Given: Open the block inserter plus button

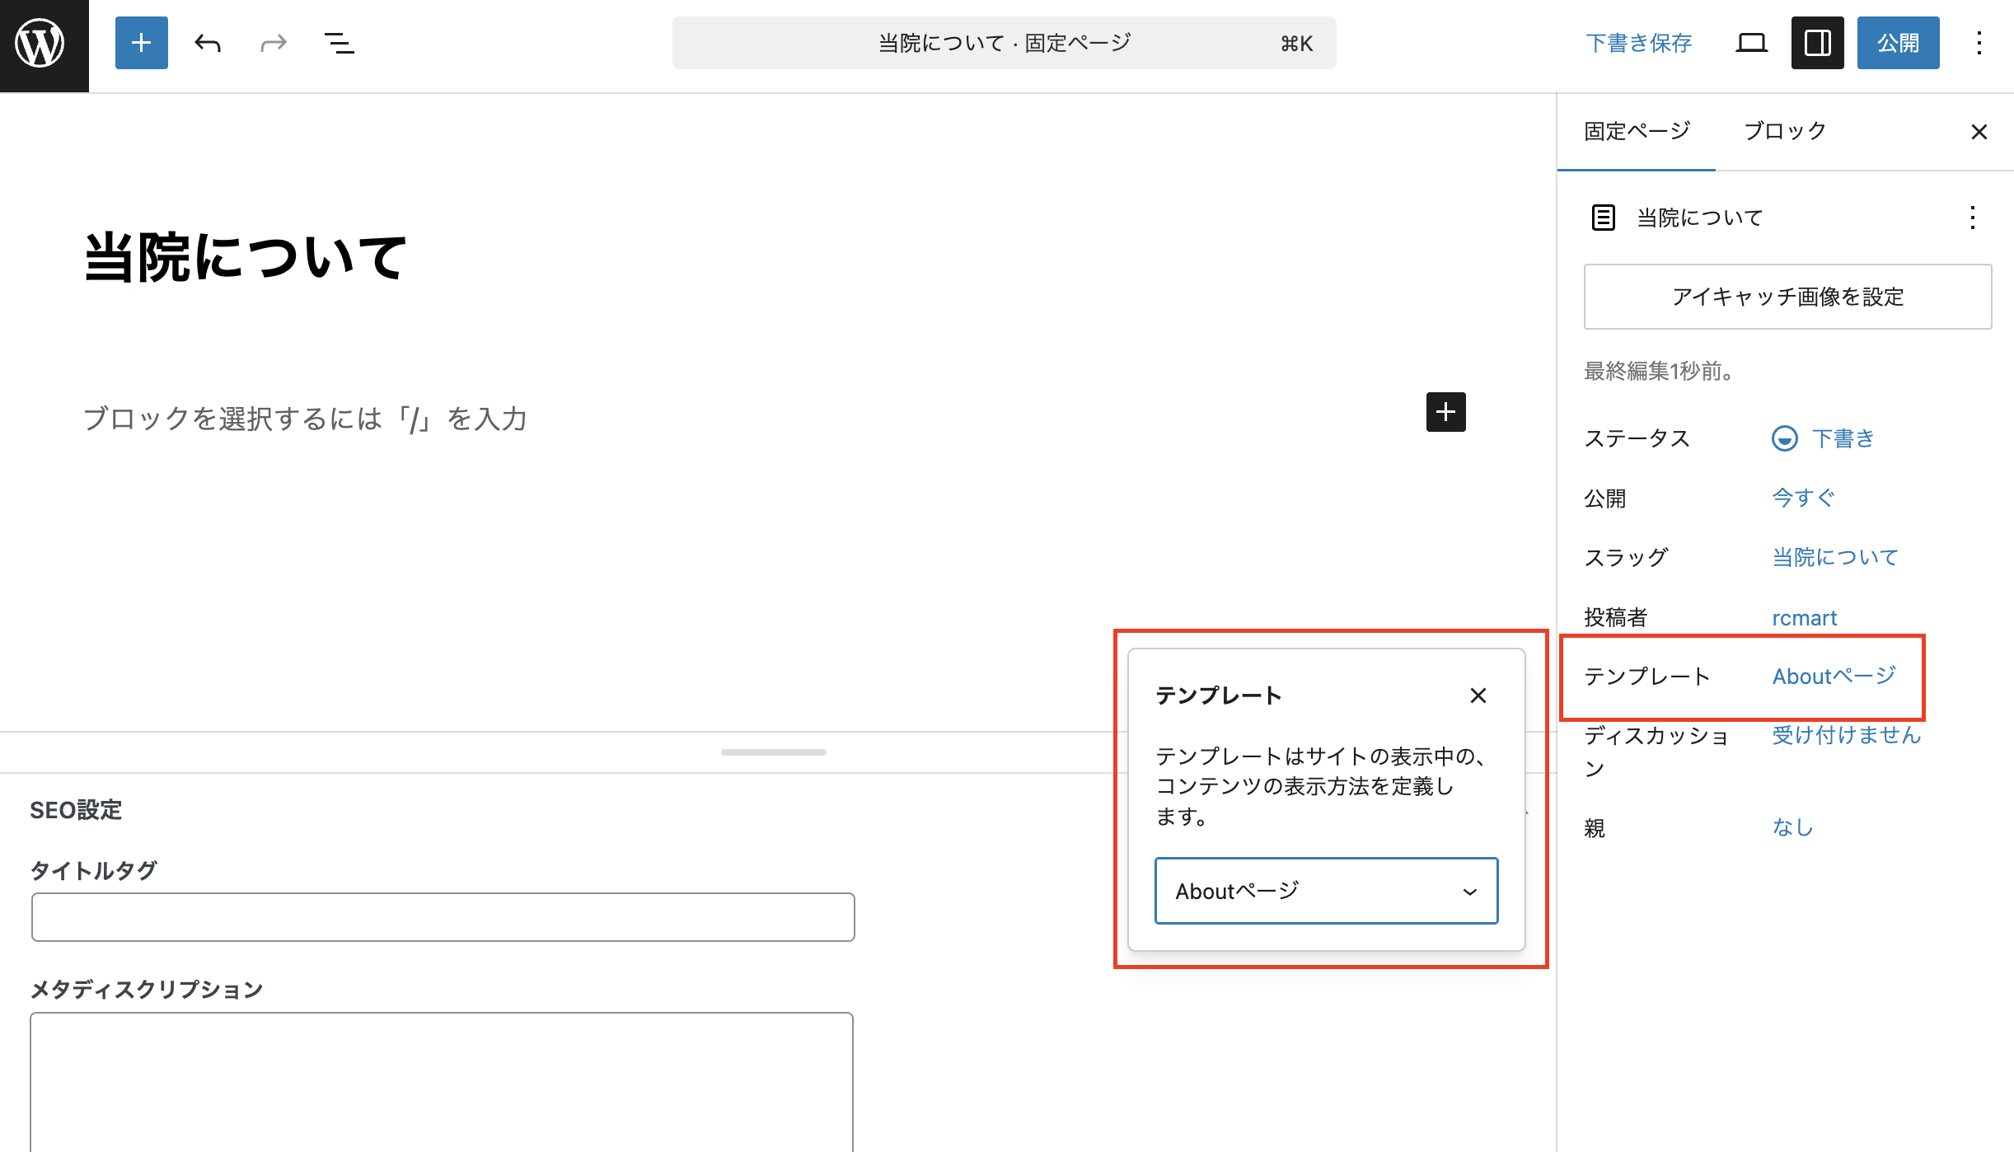Looking at the screenshot, I should 141,43.
